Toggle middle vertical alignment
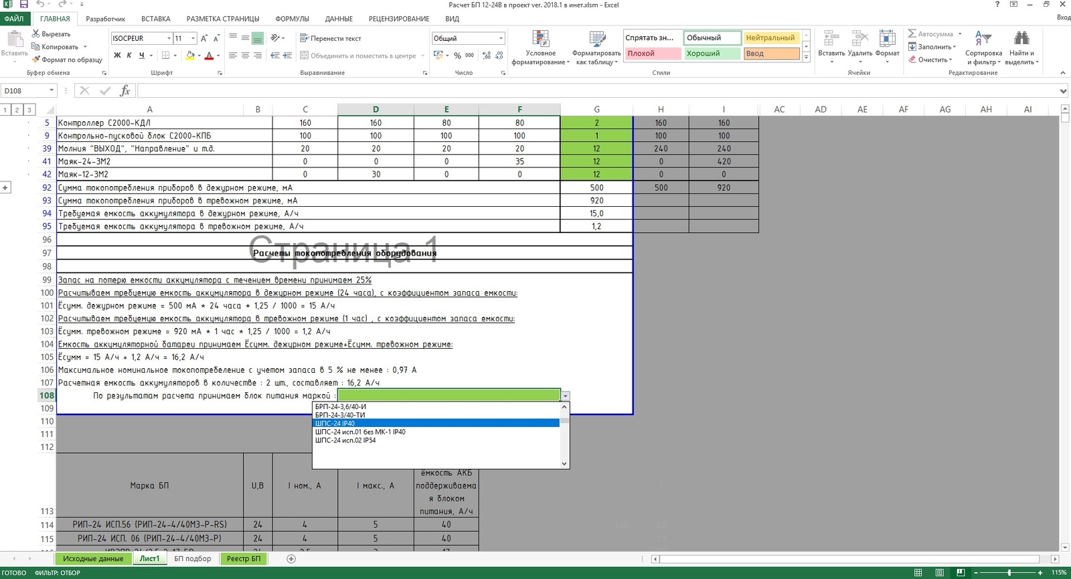The width and height of the screenshot is (1071, 579). [245, 38]
